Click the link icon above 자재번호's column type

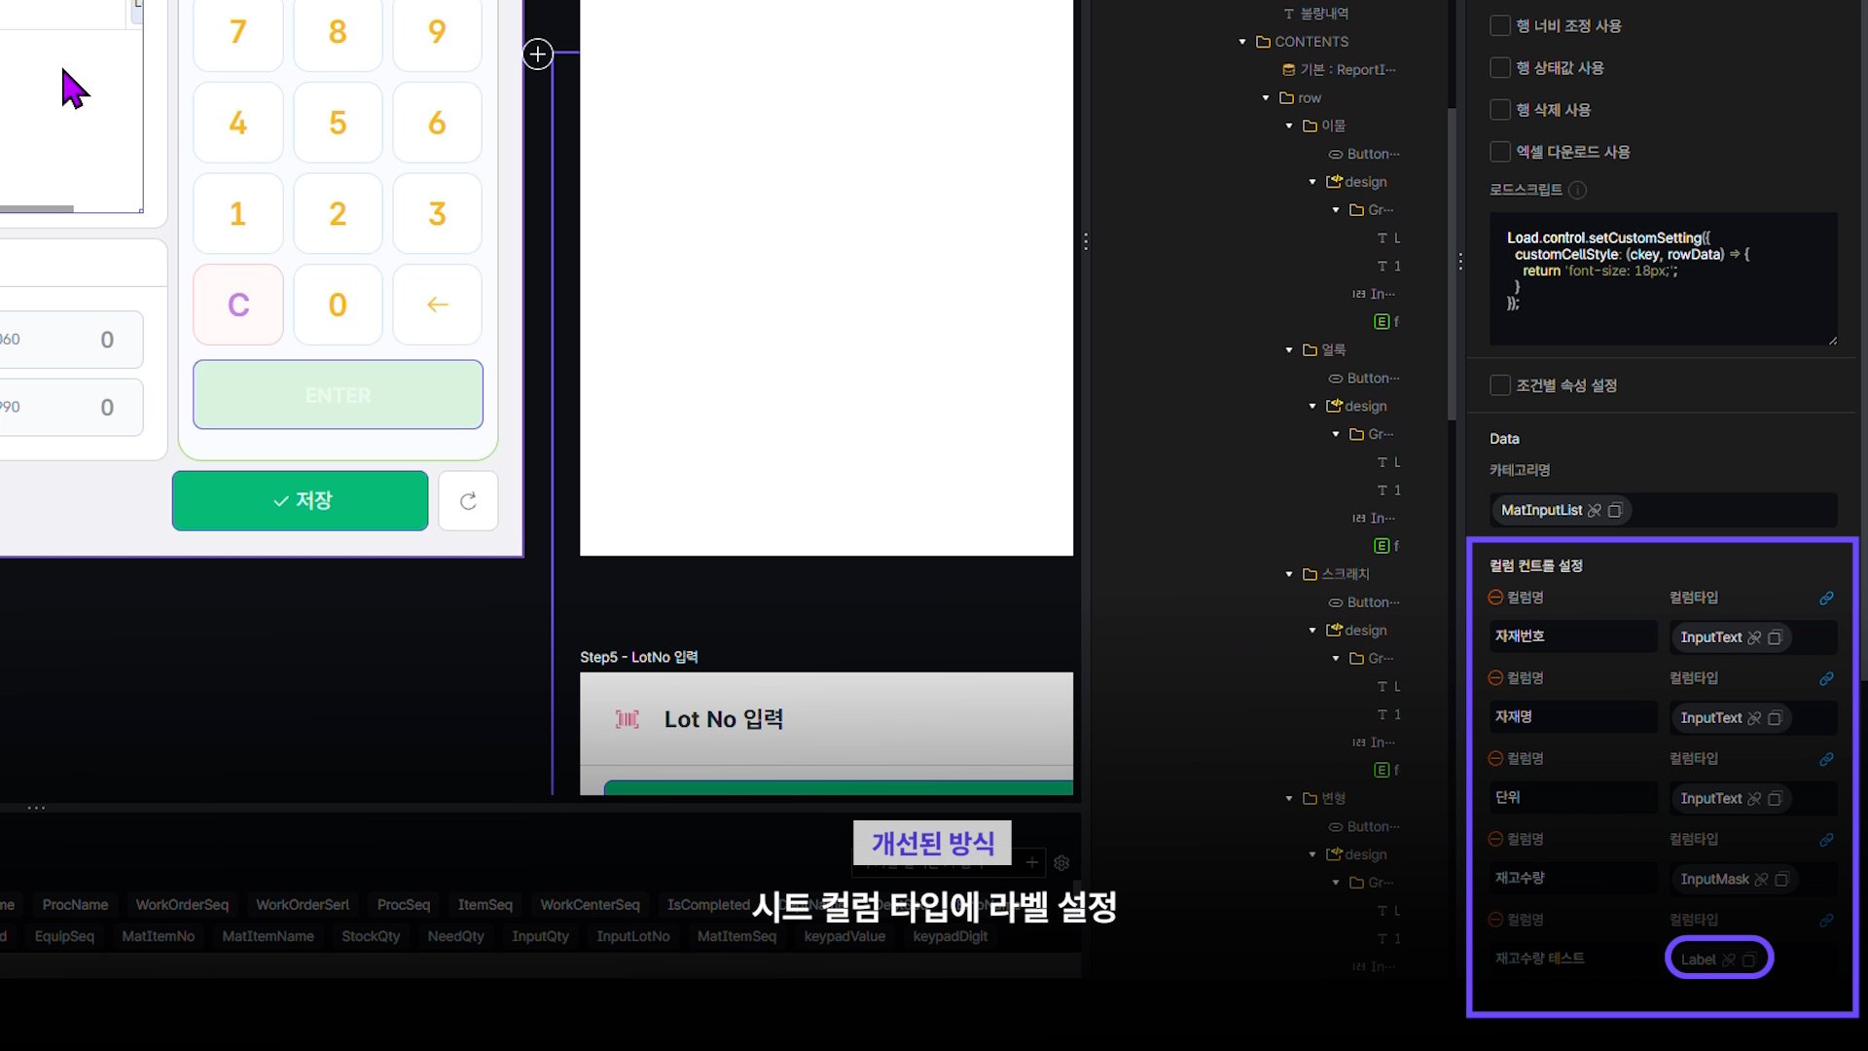point(1826,598)
